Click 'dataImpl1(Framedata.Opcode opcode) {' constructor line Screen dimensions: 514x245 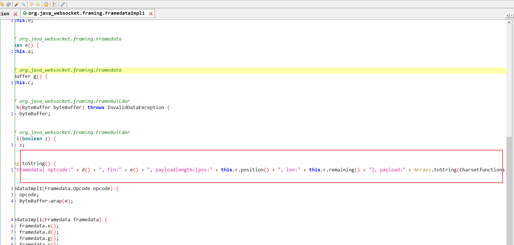pos(66,188)
